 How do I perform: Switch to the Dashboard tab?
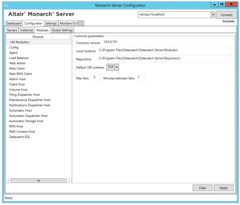tap(13, 23)
